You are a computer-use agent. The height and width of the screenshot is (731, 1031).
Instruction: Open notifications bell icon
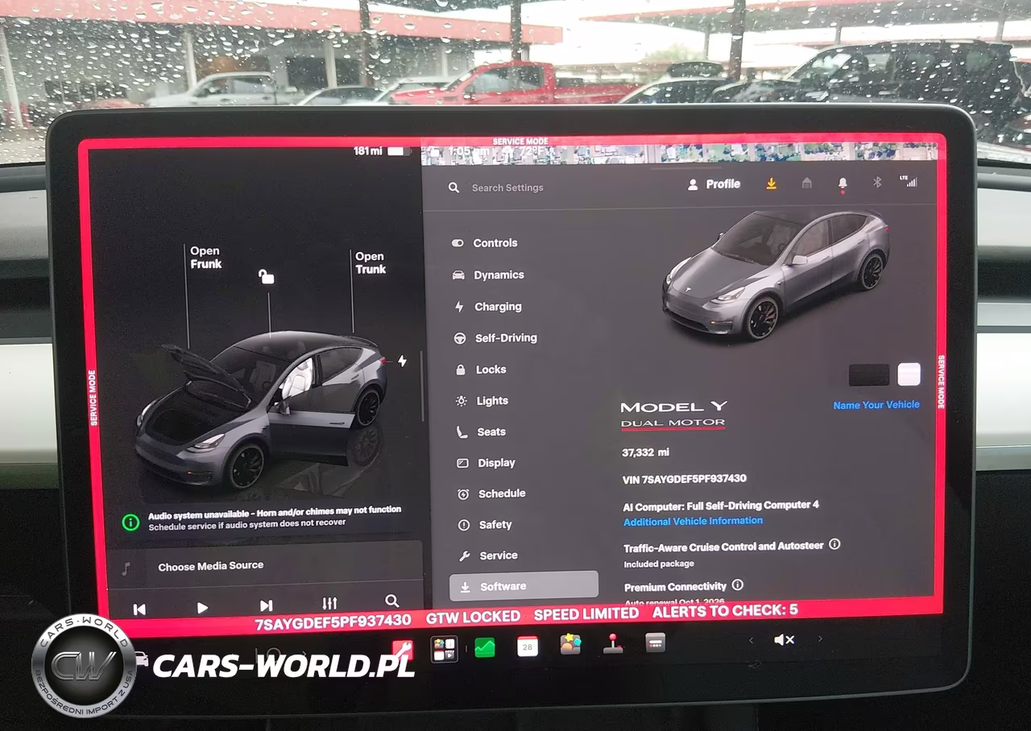tap(843, 184)
